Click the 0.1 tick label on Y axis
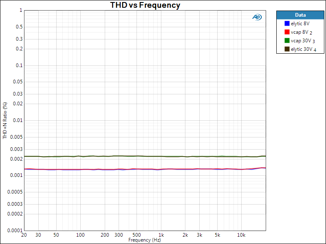 (x=19, y=65)
